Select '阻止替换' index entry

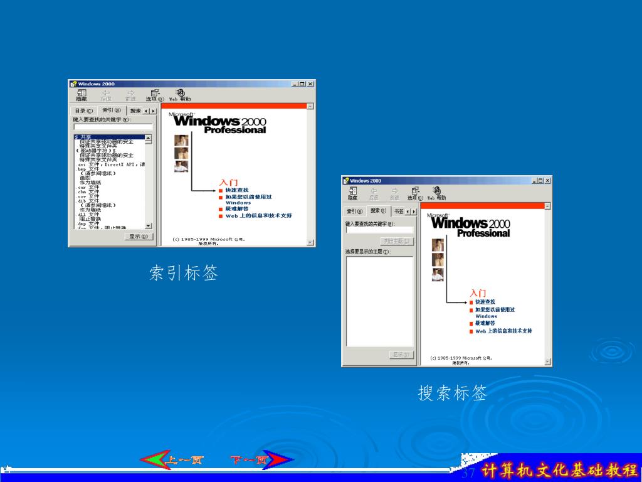[x=90, y=219]
